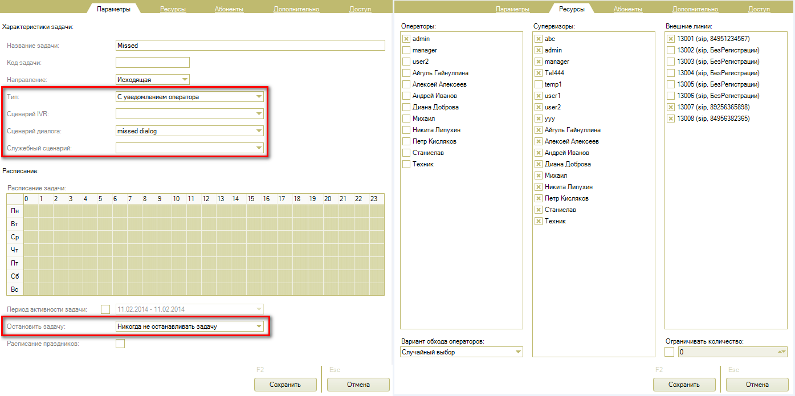
Task: Enable the temp1 supervisor checkbox
Action: click(539, 84)
